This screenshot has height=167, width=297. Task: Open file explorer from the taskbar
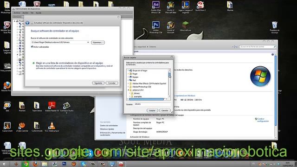tap(45, 164)
